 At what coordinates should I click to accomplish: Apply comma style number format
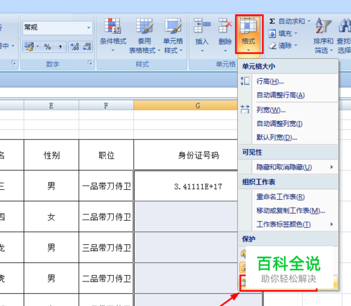pyautogui.click(x=60, y=46)
